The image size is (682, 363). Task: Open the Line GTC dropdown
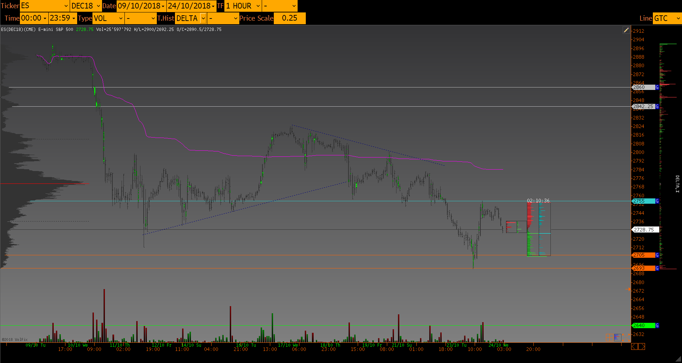(x=678, y=18)
